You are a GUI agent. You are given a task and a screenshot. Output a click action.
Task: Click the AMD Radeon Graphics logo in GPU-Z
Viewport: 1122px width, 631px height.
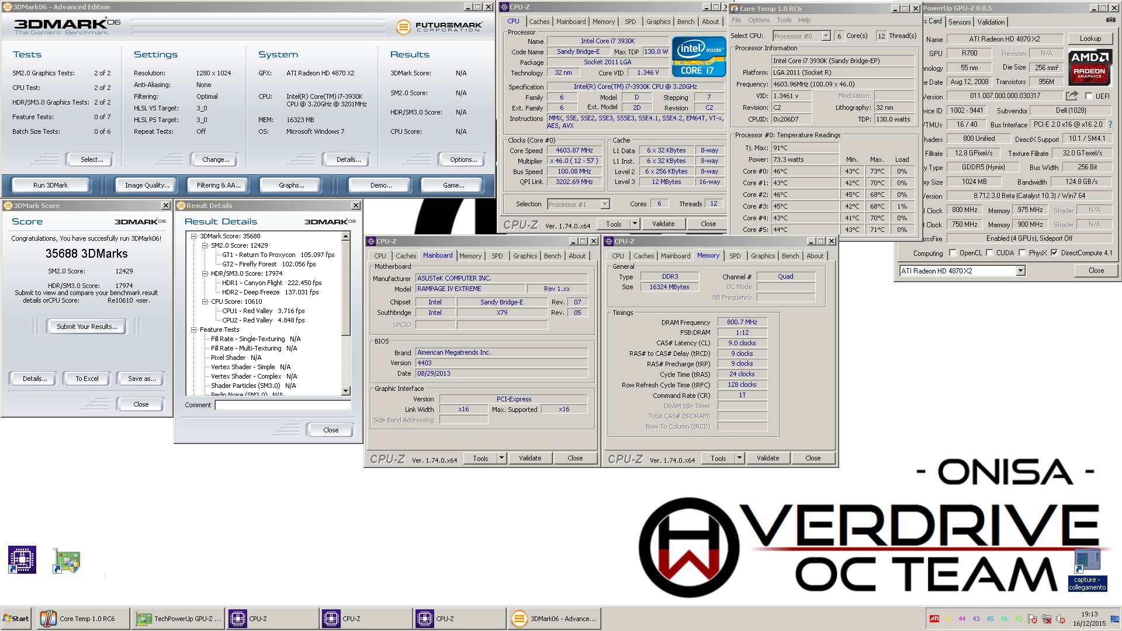coord(1090,66)
